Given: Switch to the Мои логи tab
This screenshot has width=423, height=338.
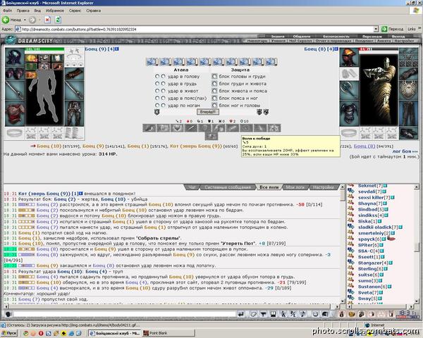Looking at the screenshot, I should tap(295, 187).
